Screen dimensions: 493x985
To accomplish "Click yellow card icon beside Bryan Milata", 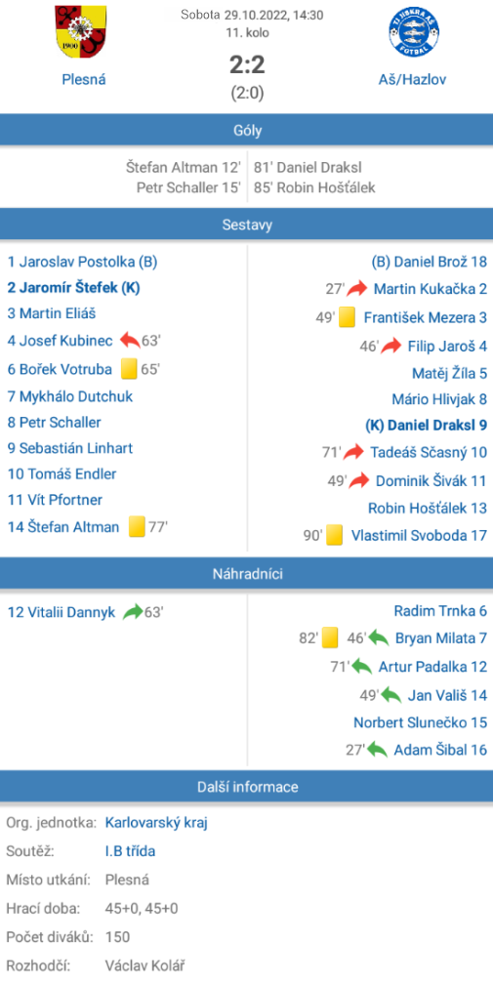I will [330, 638].
